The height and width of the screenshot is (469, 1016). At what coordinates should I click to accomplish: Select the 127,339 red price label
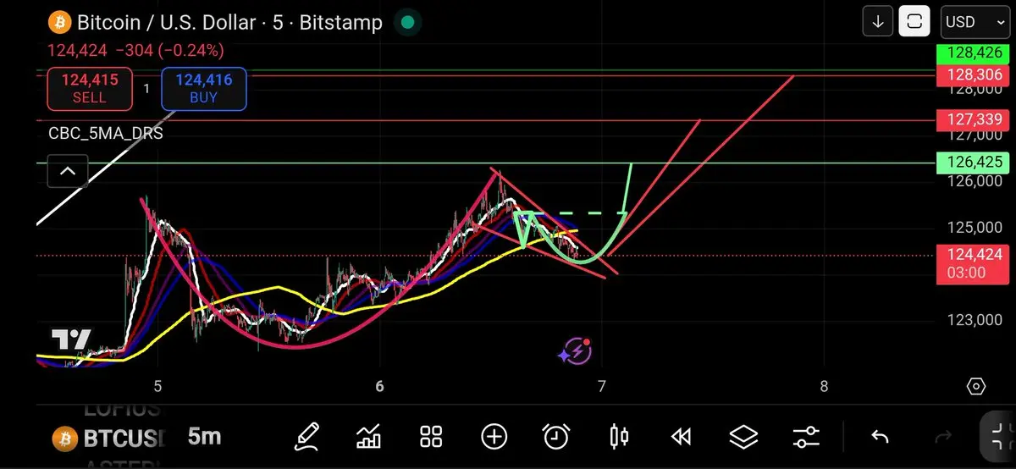click(x=975, y=119)
